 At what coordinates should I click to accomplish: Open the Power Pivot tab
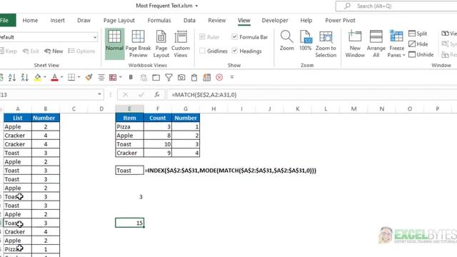340,21
